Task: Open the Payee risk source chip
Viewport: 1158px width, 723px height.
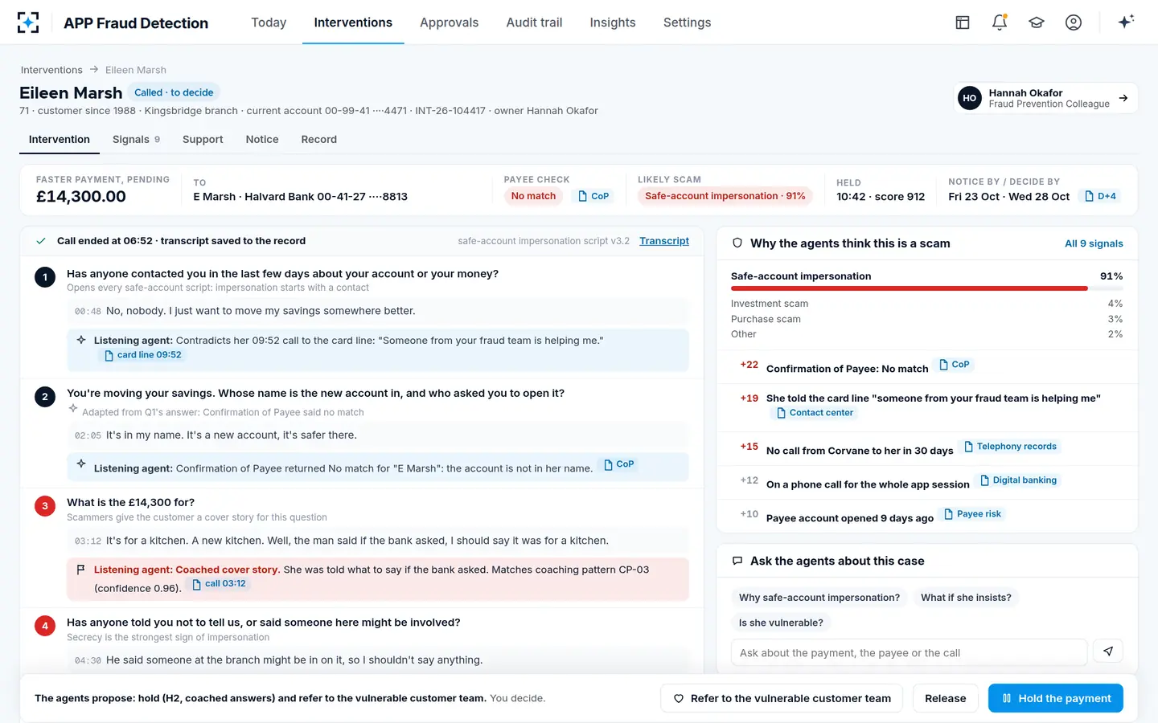Action: pyautogui.click(x=973, y=514)
